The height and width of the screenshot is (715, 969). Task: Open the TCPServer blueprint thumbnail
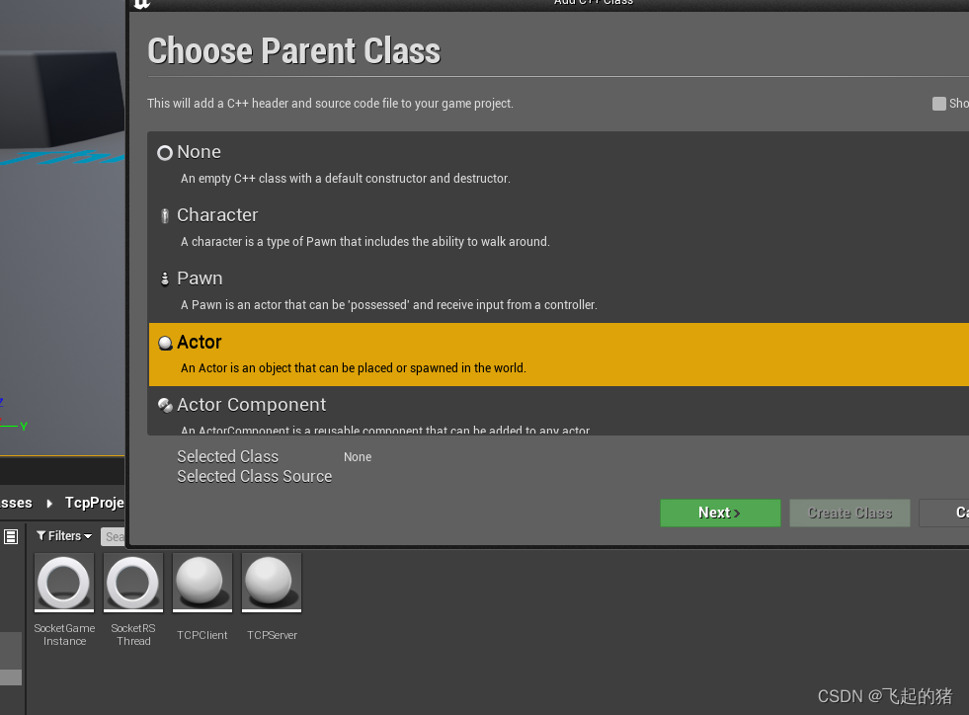coord(271,583)
